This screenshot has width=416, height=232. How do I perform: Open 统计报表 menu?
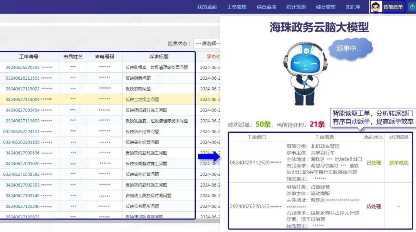click(296, 7)
